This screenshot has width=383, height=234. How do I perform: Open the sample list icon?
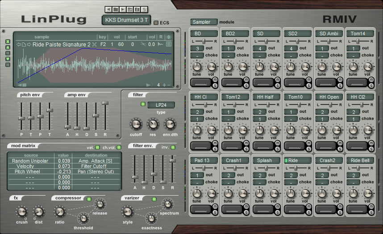tap(169, 44)
